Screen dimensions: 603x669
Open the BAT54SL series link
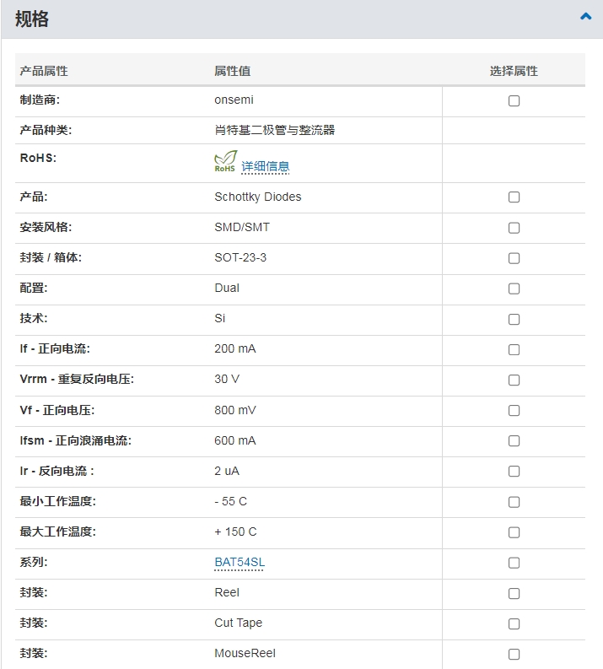(240, 563)
